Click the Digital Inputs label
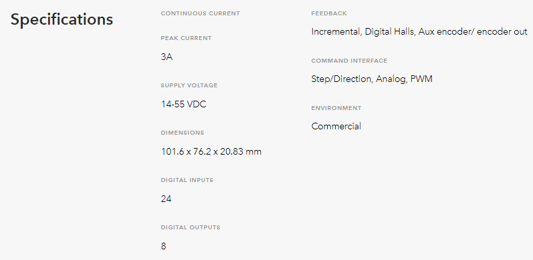The height and width of the screenshot is (260, 533). (187, 180)
